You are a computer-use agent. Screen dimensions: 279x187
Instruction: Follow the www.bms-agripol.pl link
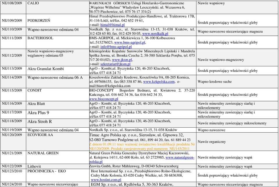coord(130,42)
